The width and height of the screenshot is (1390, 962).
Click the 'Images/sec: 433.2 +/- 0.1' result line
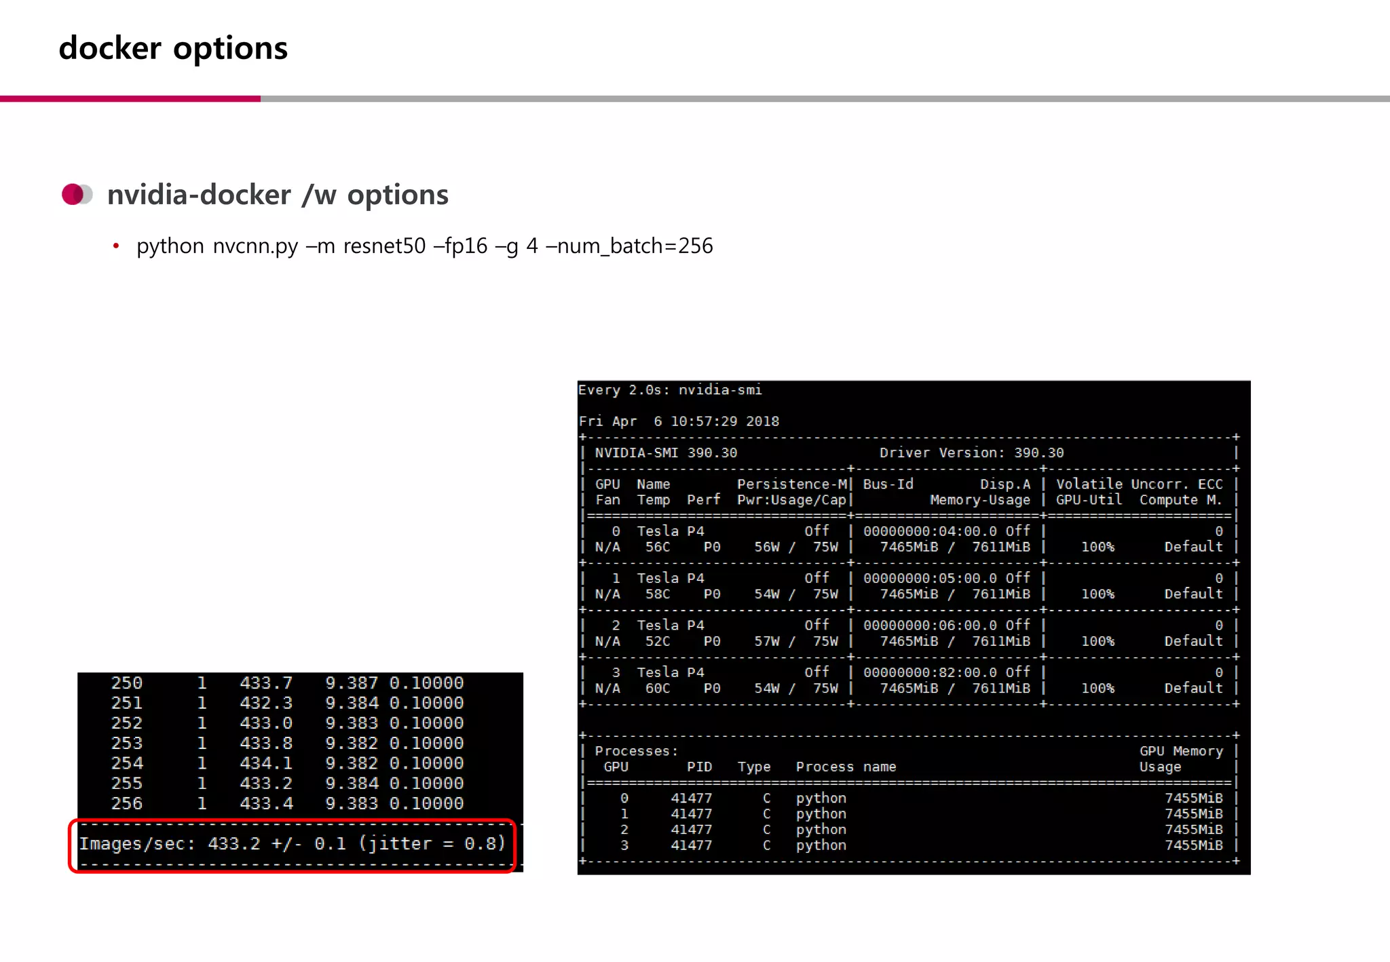tap(293, 843)
